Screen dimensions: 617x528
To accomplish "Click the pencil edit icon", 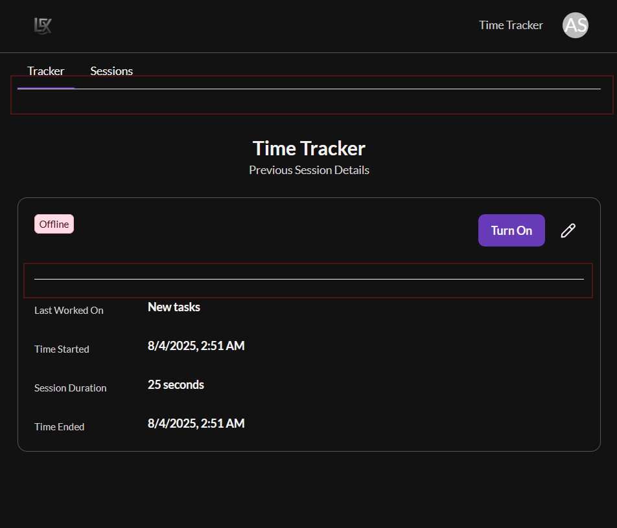I will point(568,230).
